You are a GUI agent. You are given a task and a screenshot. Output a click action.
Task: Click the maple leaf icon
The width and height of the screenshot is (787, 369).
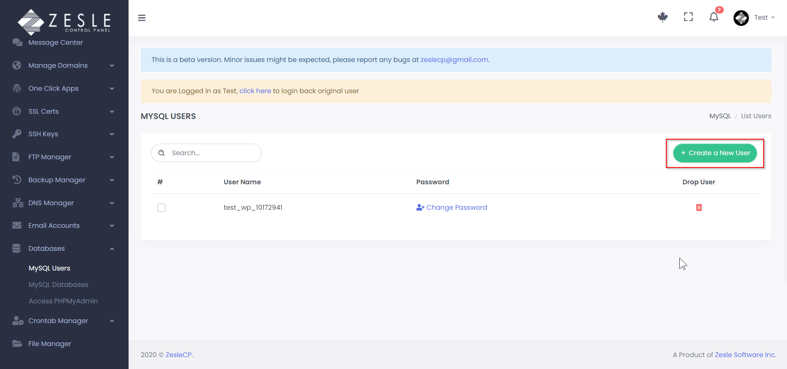click(662, 17)
